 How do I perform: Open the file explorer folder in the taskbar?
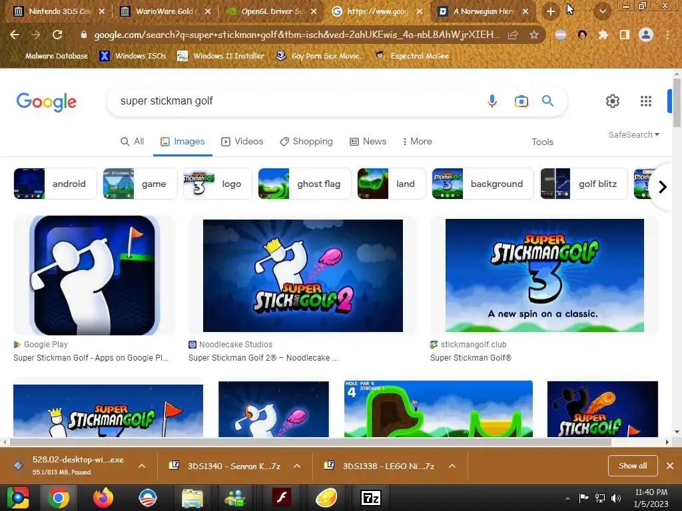(192, 498)
